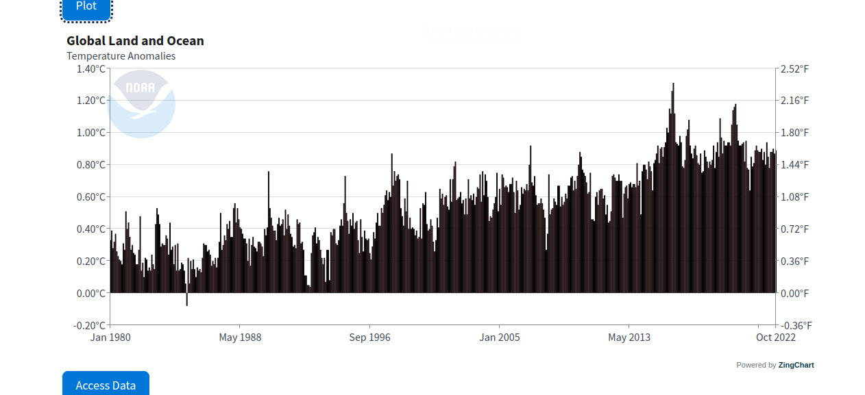
Task: Click the -0.20°C axis label
Action: (x=90, y=326)
